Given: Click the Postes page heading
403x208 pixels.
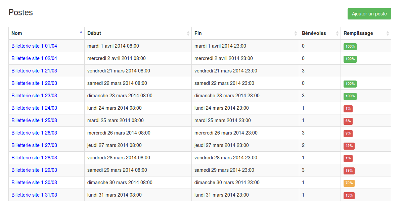Looking at the screenshot, I should [x=21, y=12].
